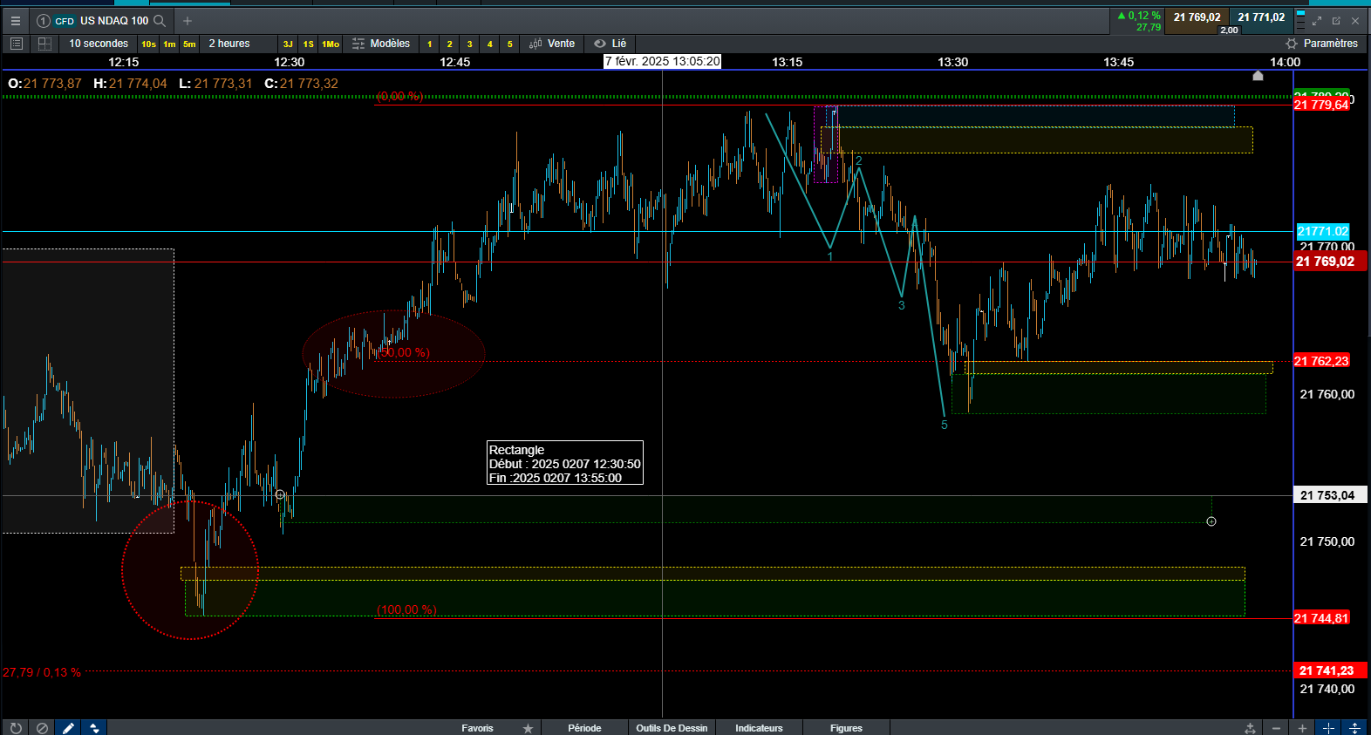Click the 21 779,64 red price level label
This screenshot has height=735, width=1371.
[1321, 105]
